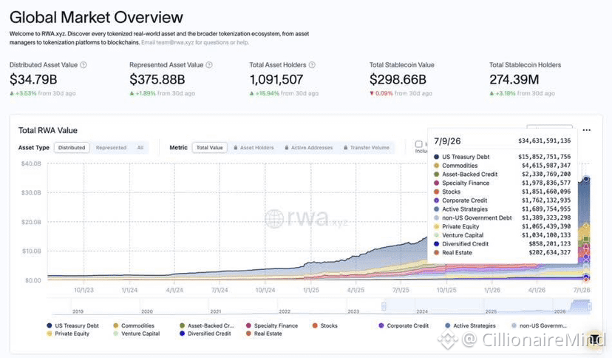Click the lock icon beside Transfer Volume
The width and height of the screenshot is (612, 358).
(x=346, y=148)
